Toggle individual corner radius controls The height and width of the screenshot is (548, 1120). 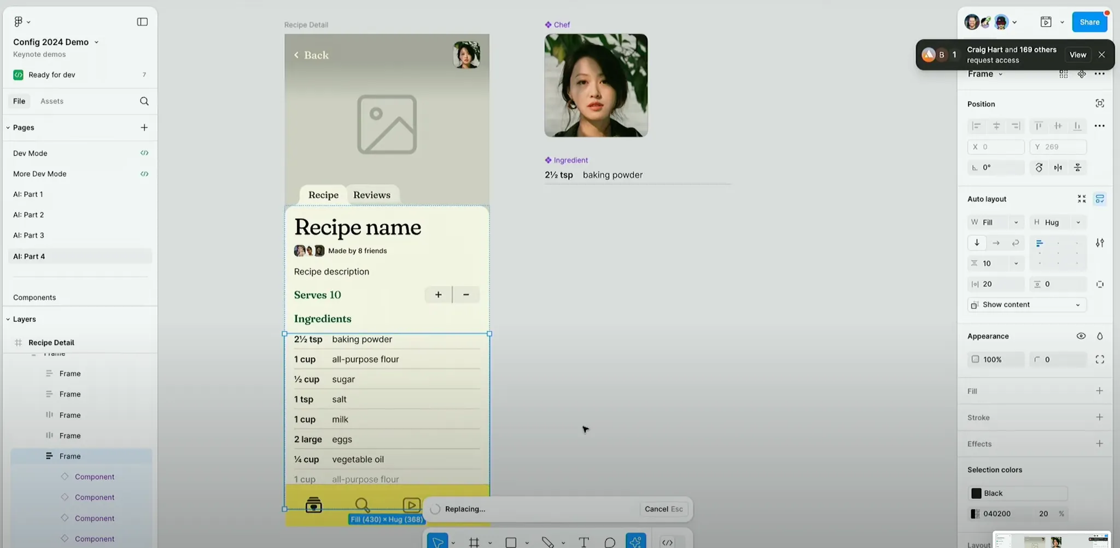tap(1100, 359)
